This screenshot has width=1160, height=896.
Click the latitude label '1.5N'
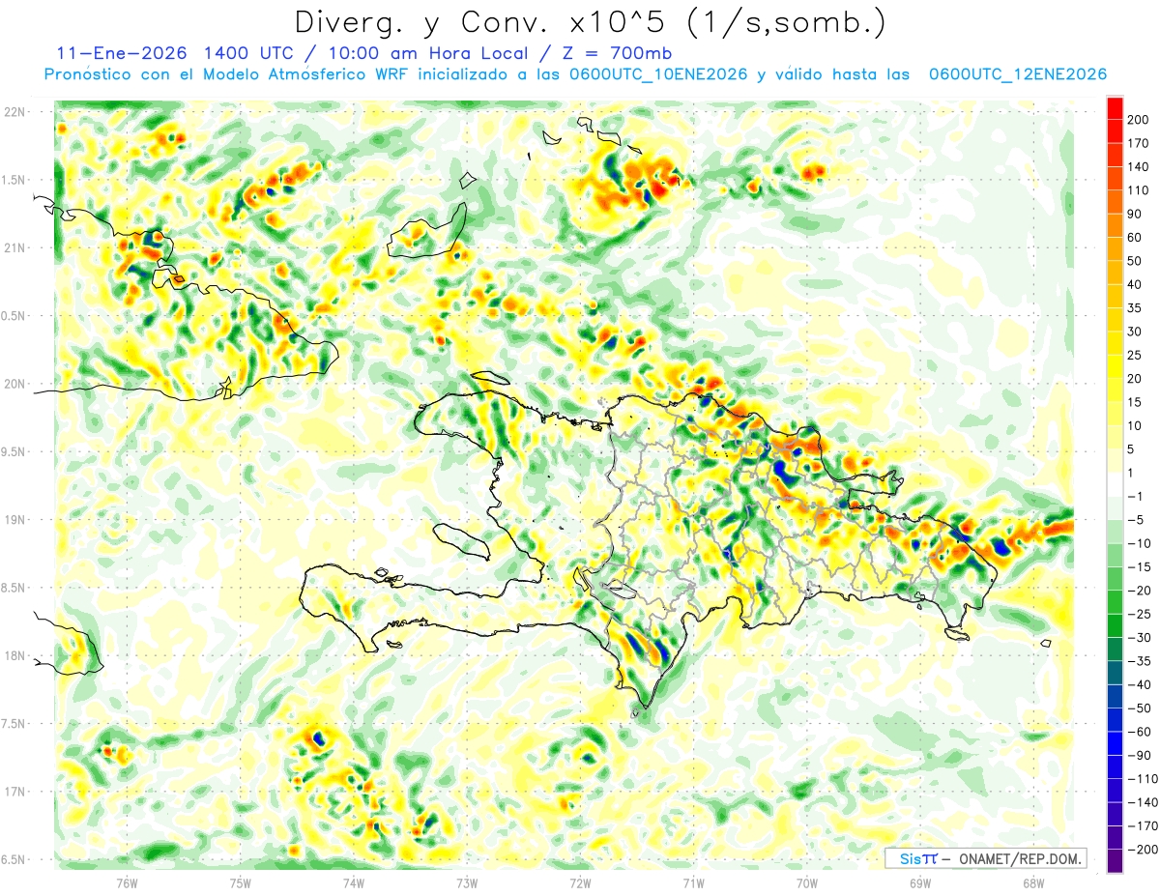coord(14,180)
